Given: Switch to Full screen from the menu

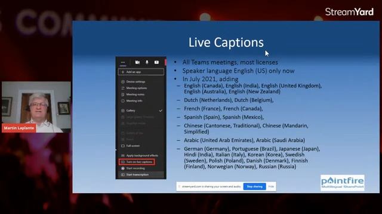Looking at the screenshot, I should pos(141,146).
